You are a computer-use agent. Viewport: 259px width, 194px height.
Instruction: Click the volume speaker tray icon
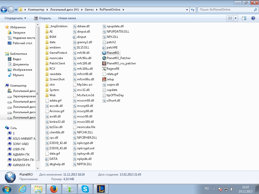tap(232, 189)
